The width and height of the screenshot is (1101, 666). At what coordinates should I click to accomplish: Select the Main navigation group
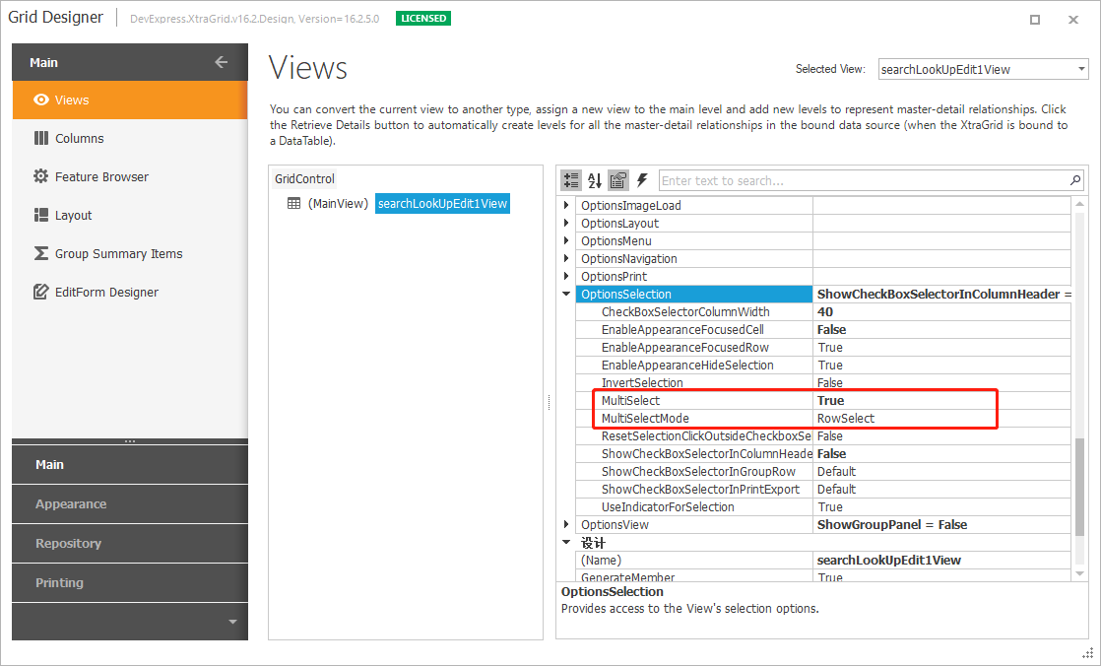pos(130,464)
